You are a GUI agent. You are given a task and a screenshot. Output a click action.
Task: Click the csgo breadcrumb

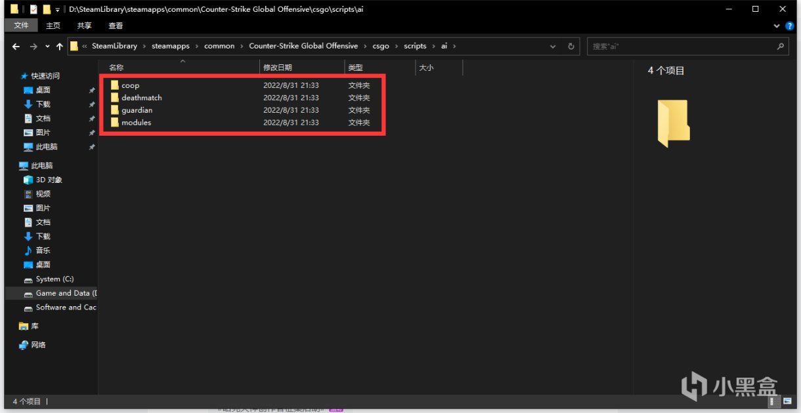[381, 47]
